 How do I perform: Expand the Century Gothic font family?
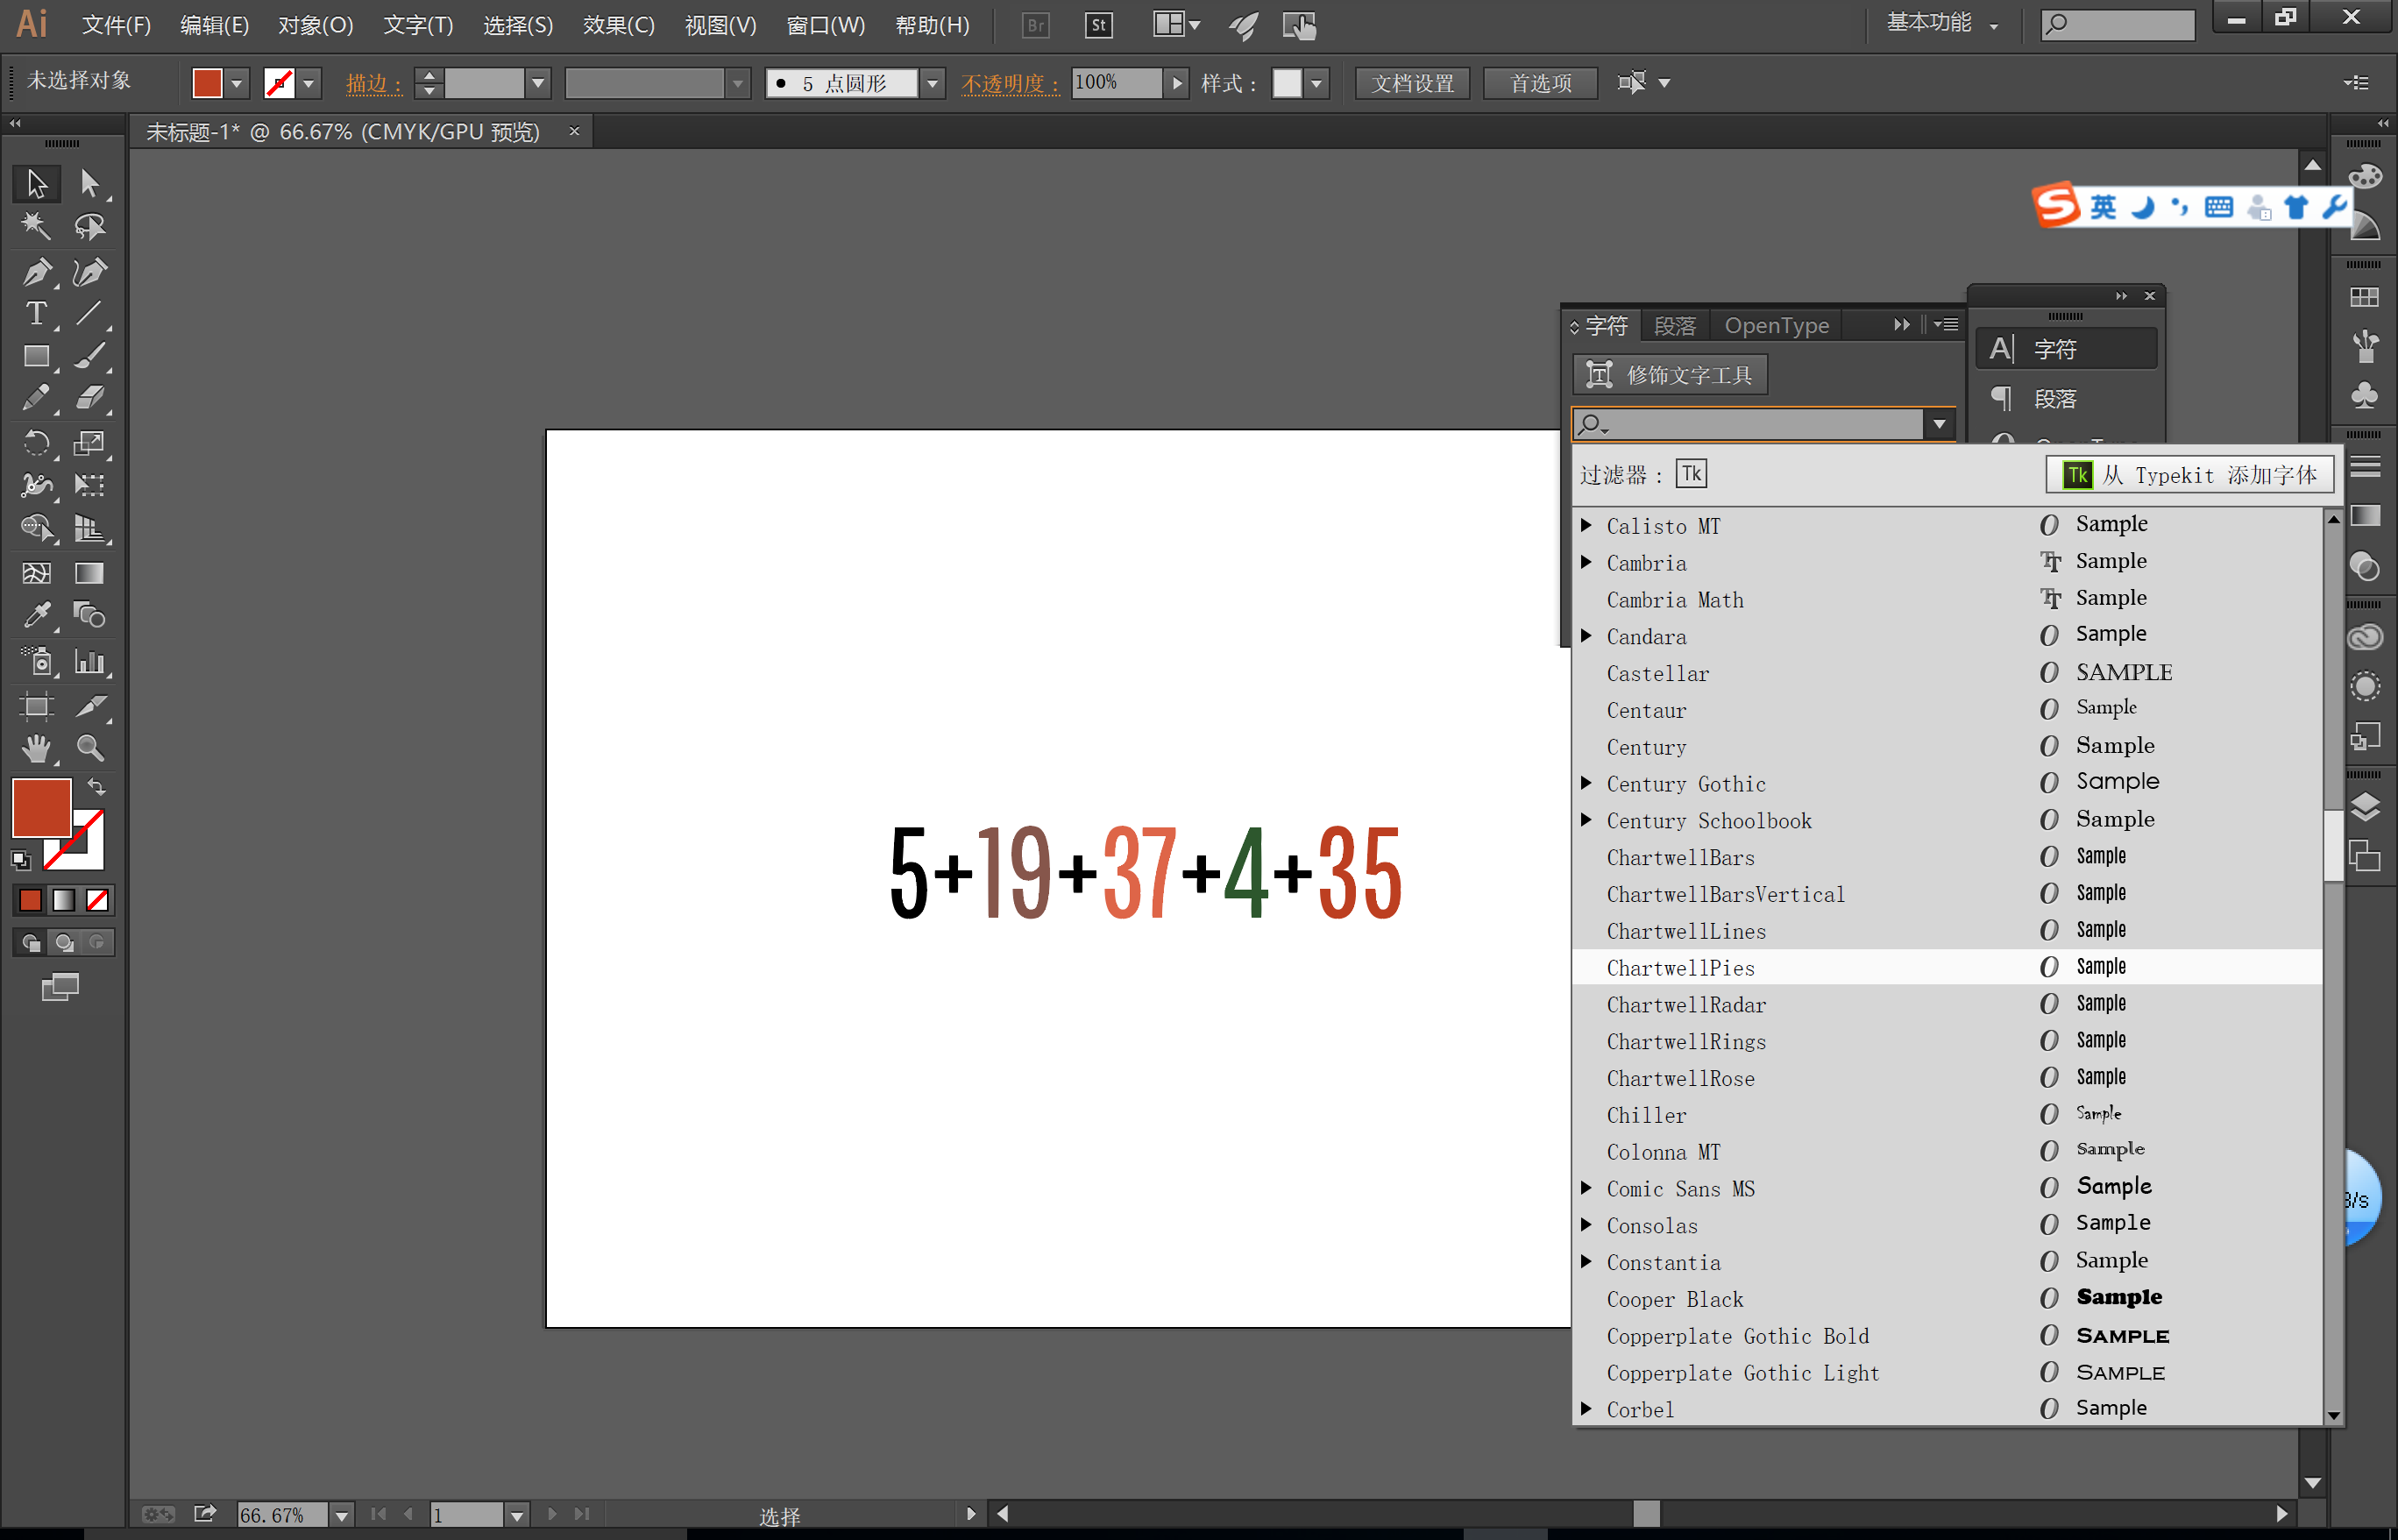coord(1586,783)
